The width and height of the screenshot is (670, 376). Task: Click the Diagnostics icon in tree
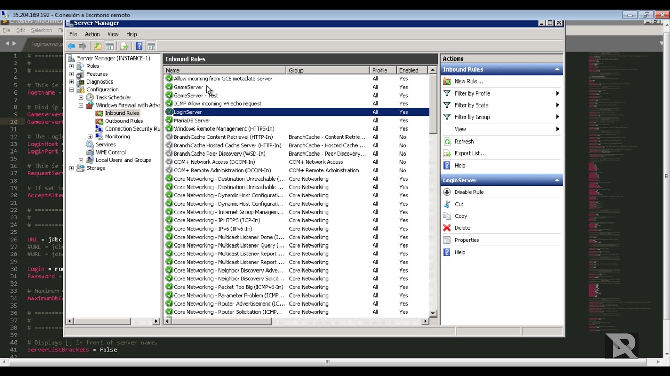81,81
